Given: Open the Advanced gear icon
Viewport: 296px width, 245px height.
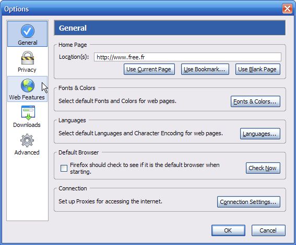Looking at the screenshot, I should [27, 140].
